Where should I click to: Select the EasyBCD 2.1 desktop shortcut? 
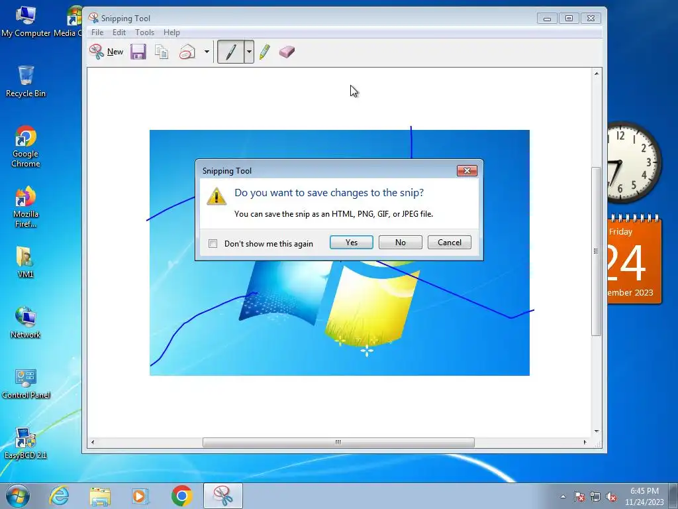(x=26, y=443)
